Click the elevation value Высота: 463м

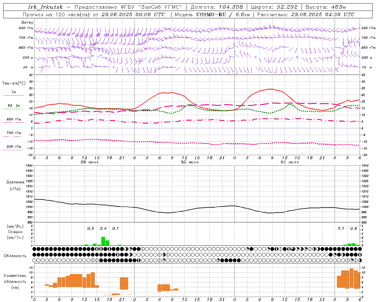325,7
